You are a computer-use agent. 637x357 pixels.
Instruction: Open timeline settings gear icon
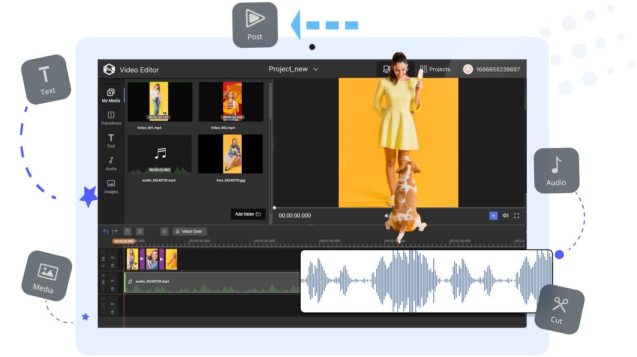164,231
